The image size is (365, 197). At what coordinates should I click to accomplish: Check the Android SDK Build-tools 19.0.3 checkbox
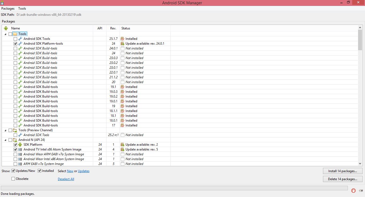click(15, 92)
